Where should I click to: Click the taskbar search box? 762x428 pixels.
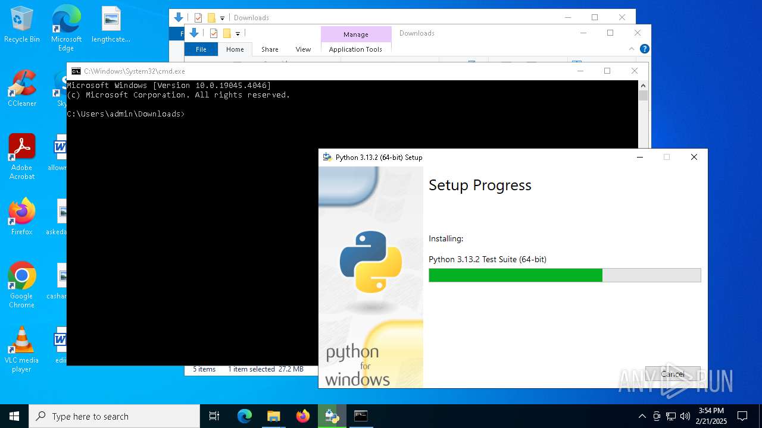tap(114, 416)
